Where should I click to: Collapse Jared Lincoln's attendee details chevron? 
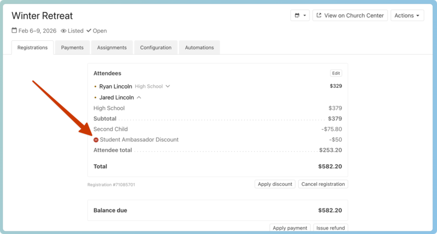coord(139,98)
